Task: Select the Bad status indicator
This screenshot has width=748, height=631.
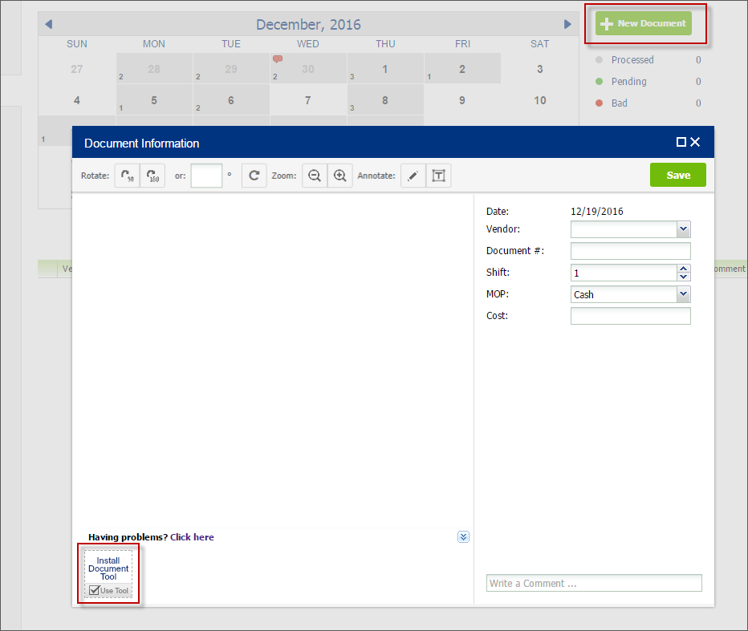Action: tap(598, 103)
